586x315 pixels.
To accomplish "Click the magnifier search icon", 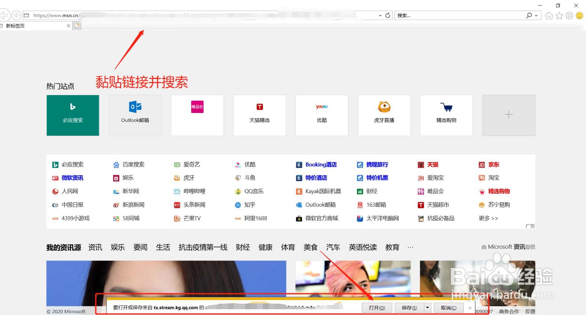I will pos(529,15).
